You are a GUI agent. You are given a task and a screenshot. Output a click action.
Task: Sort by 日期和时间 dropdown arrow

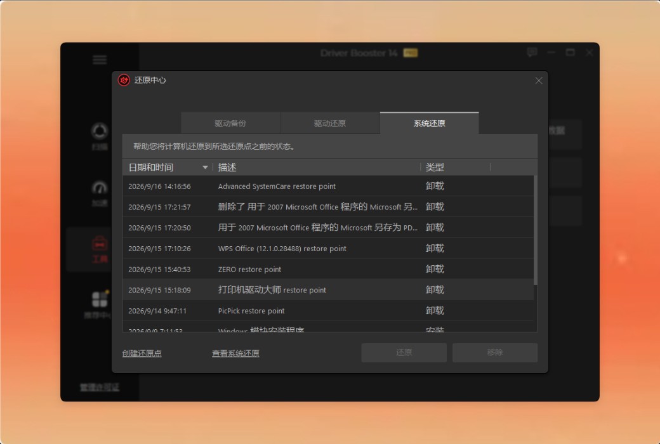pos(205,167)
